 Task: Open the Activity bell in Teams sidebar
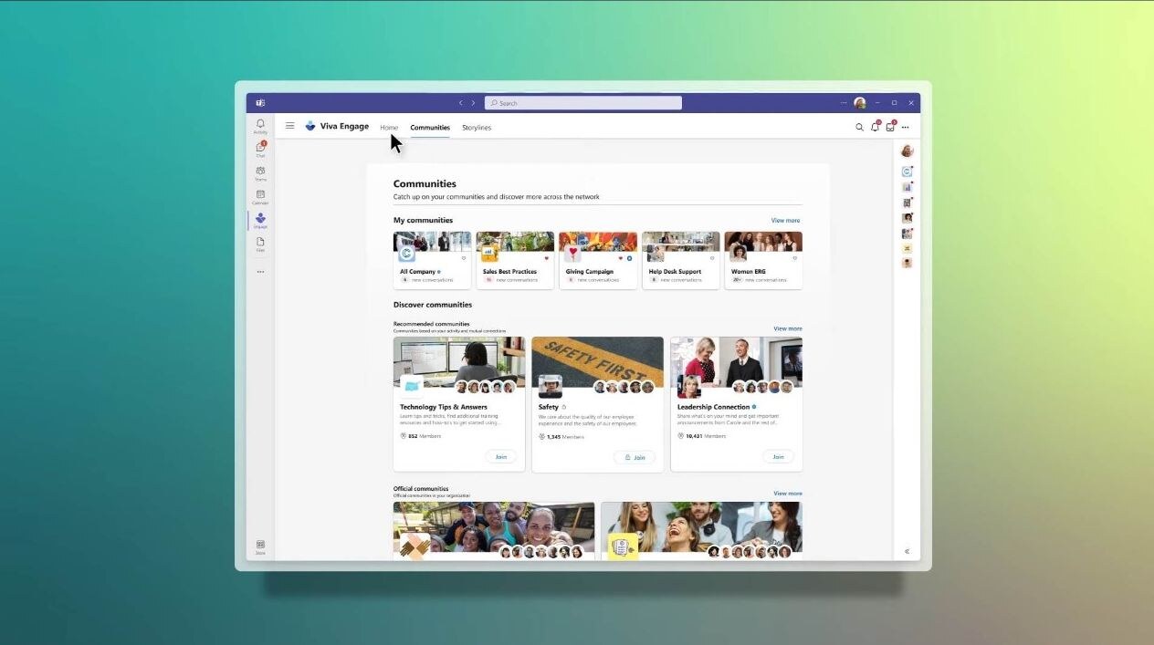(x=260, y=125)
